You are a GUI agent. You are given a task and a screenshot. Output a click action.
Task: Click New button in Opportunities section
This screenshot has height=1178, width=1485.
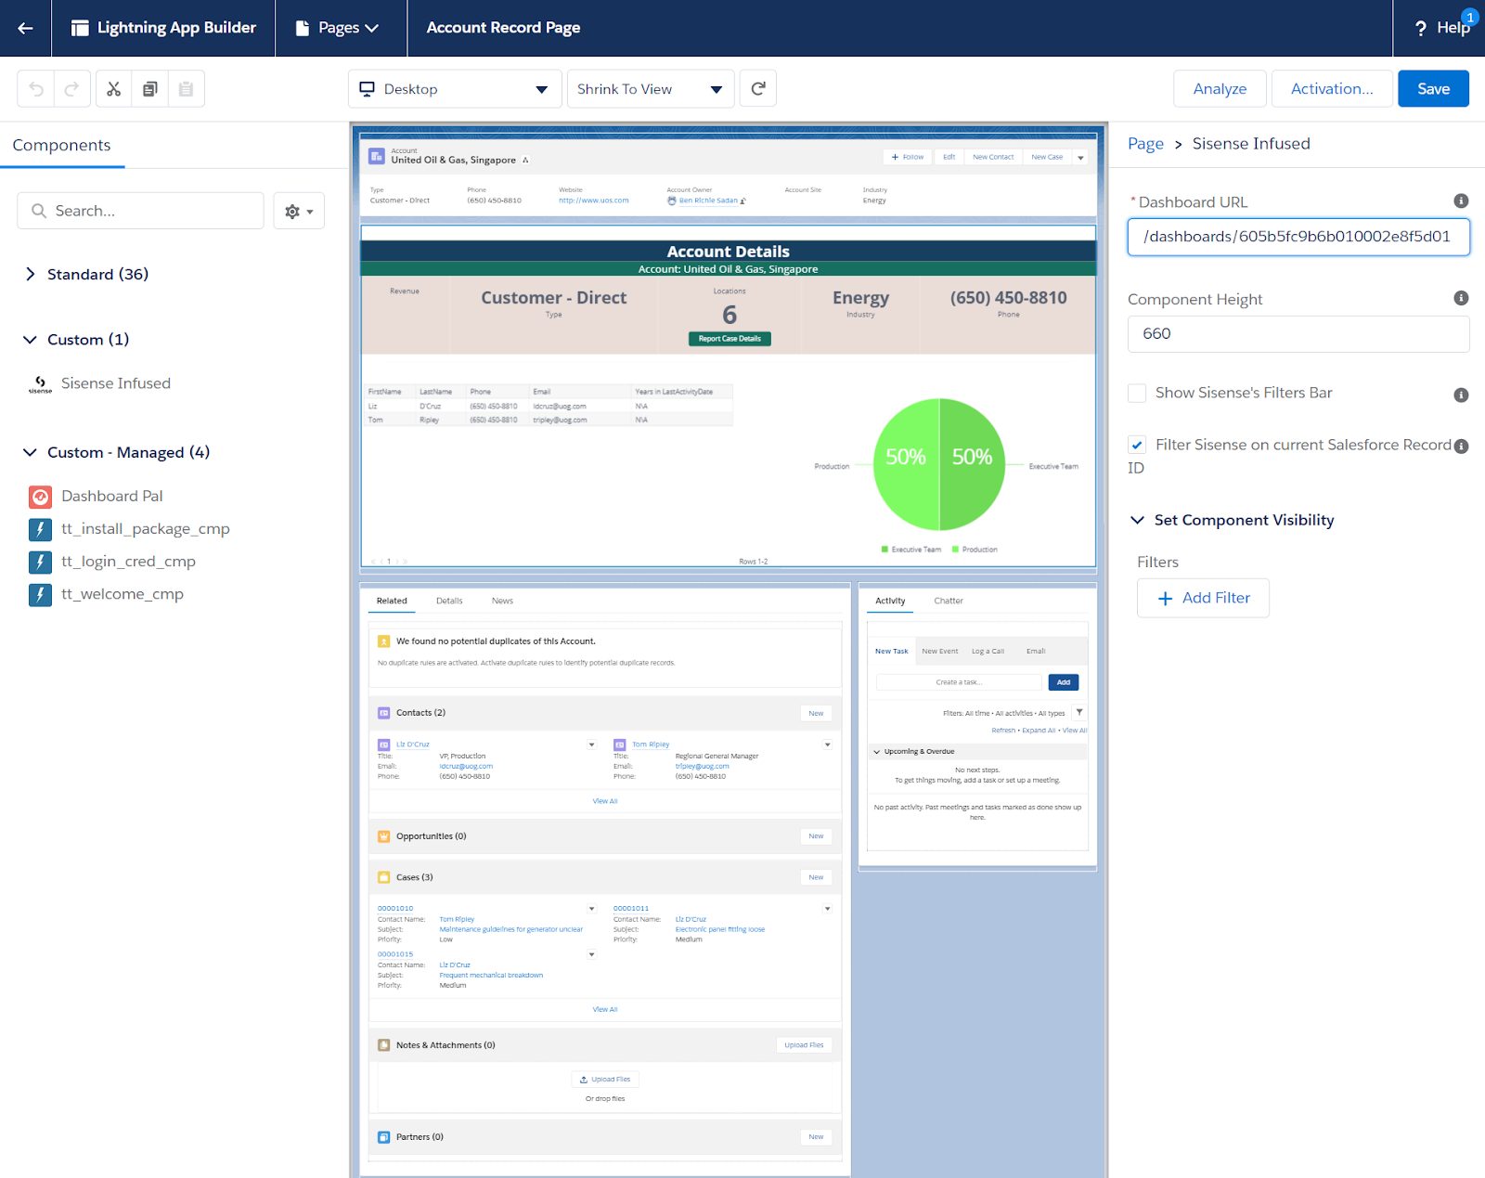(x=816, y=836)
